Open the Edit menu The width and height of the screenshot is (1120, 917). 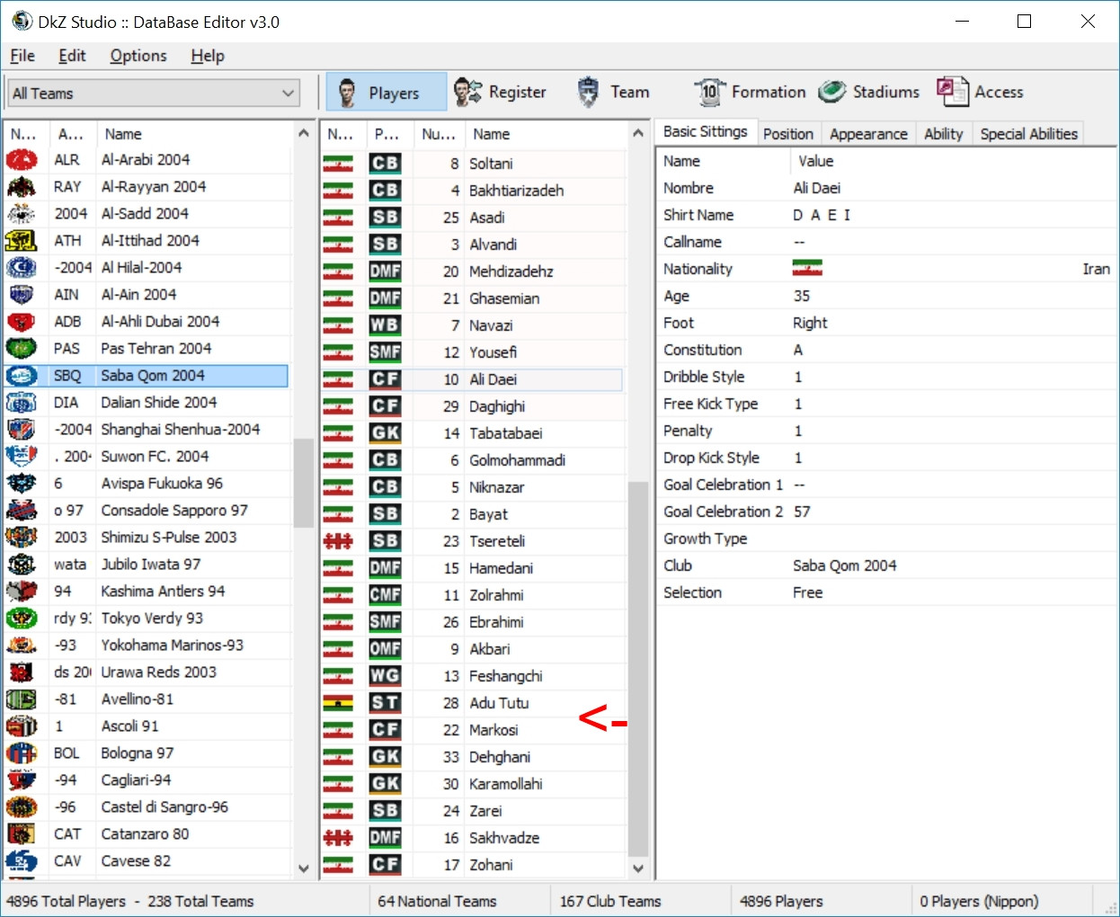pos(72,56)
